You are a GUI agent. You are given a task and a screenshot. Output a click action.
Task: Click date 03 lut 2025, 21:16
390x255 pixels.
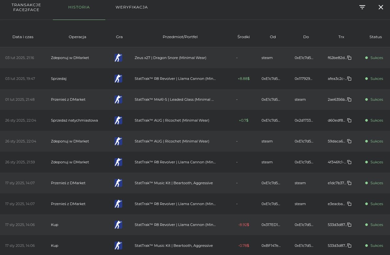(20, 58)
